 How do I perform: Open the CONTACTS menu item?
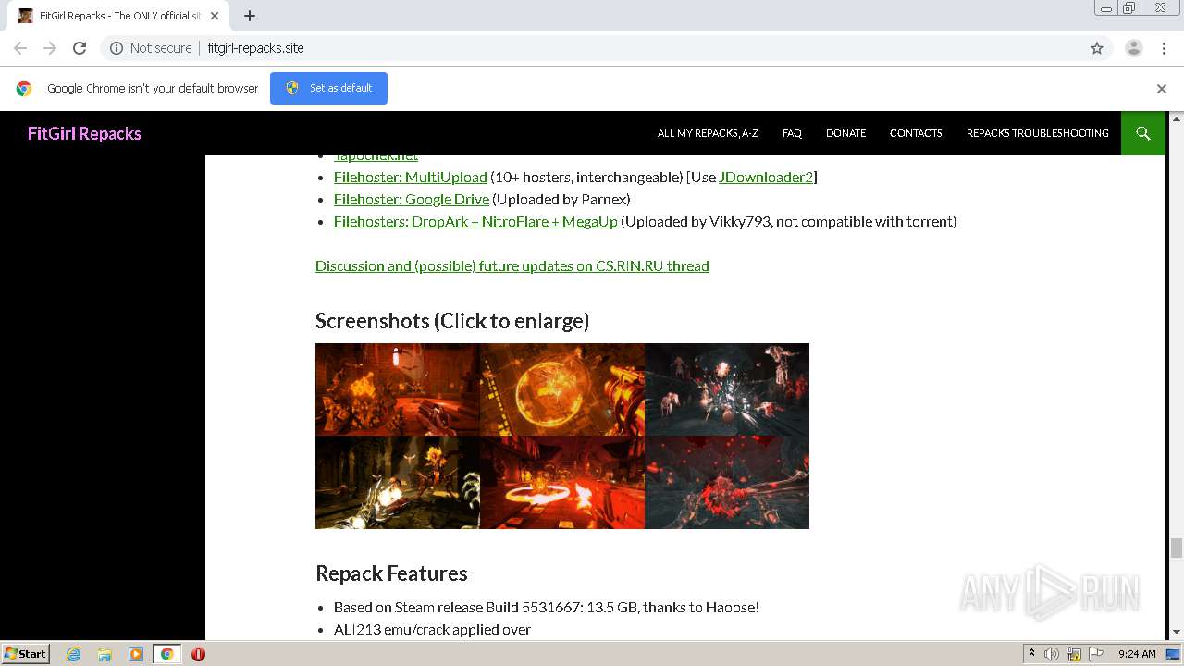(x=916, y=133)
